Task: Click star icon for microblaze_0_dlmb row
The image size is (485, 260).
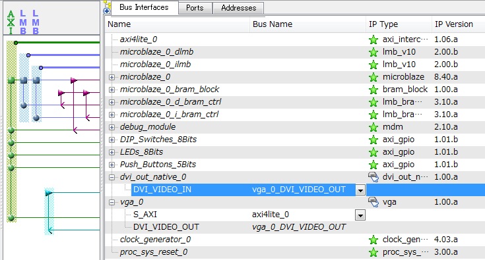Action: point(373,52)
